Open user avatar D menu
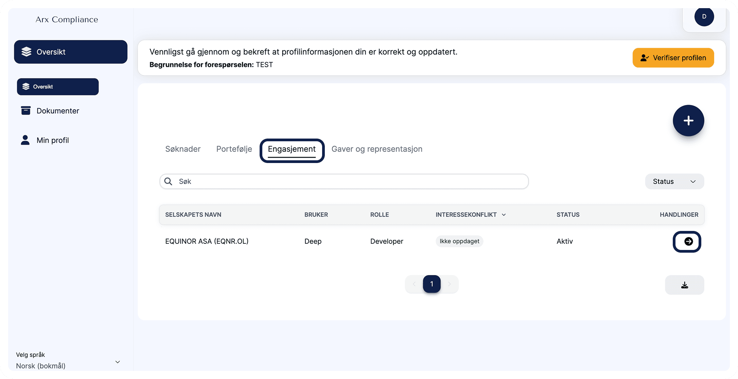Image resolution: width=738 pixels, height=379 pixels. coord(704,17)
